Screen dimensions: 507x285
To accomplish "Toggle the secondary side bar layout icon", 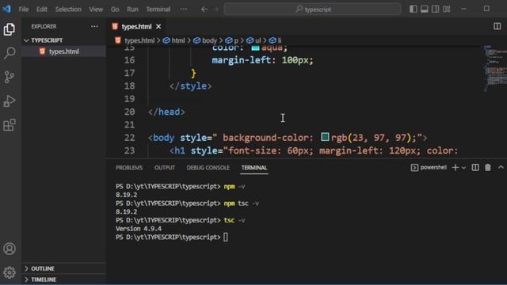I will [435, 9].
